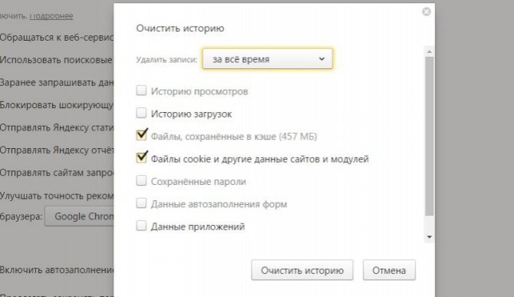
Task: Tick the 'Сохранённые пароли' checkbox
Action: pyautogui.click(x=141, y=180)
